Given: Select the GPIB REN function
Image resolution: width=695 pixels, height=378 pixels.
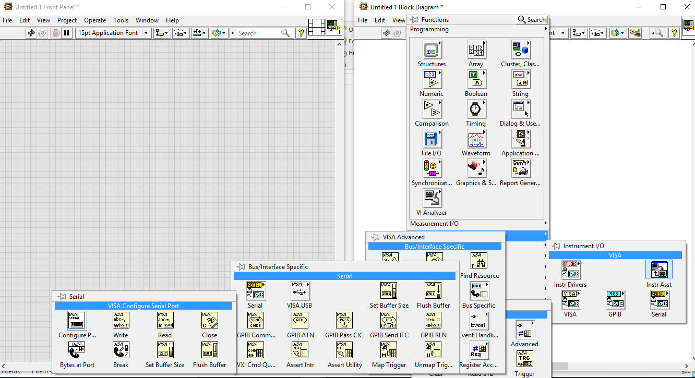Looking at the screenshot, I should click(434, 321).
